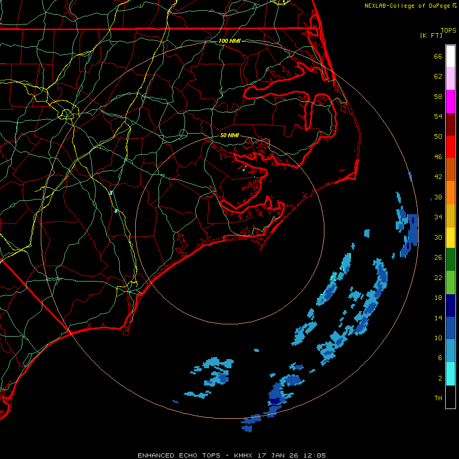Click the legend value 18
The image size is (459, 459).
[438, 298]
